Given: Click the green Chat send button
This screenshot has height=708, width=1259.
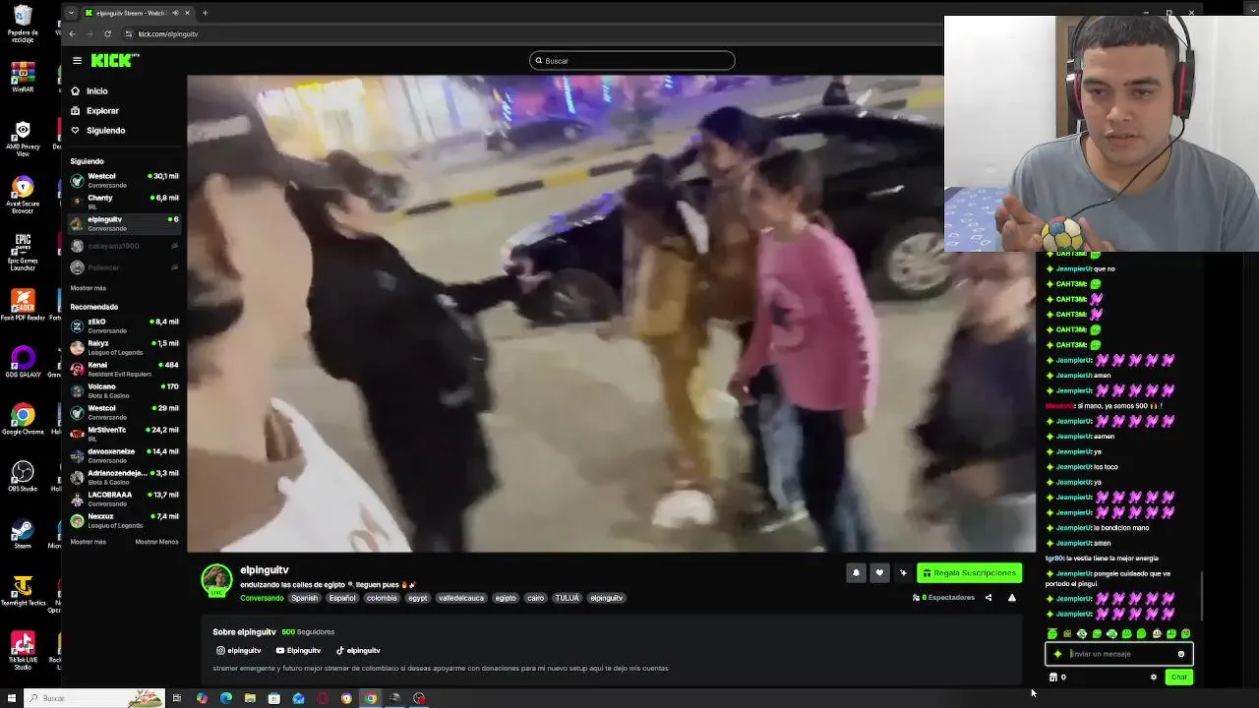Looking at the screenshot, I should 1178,678.
